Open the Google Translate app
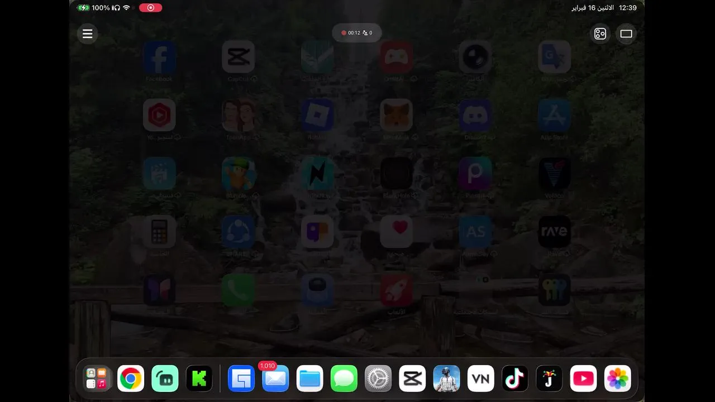The height and width of the screenshot is (402, 715). (x=554, y=56)
